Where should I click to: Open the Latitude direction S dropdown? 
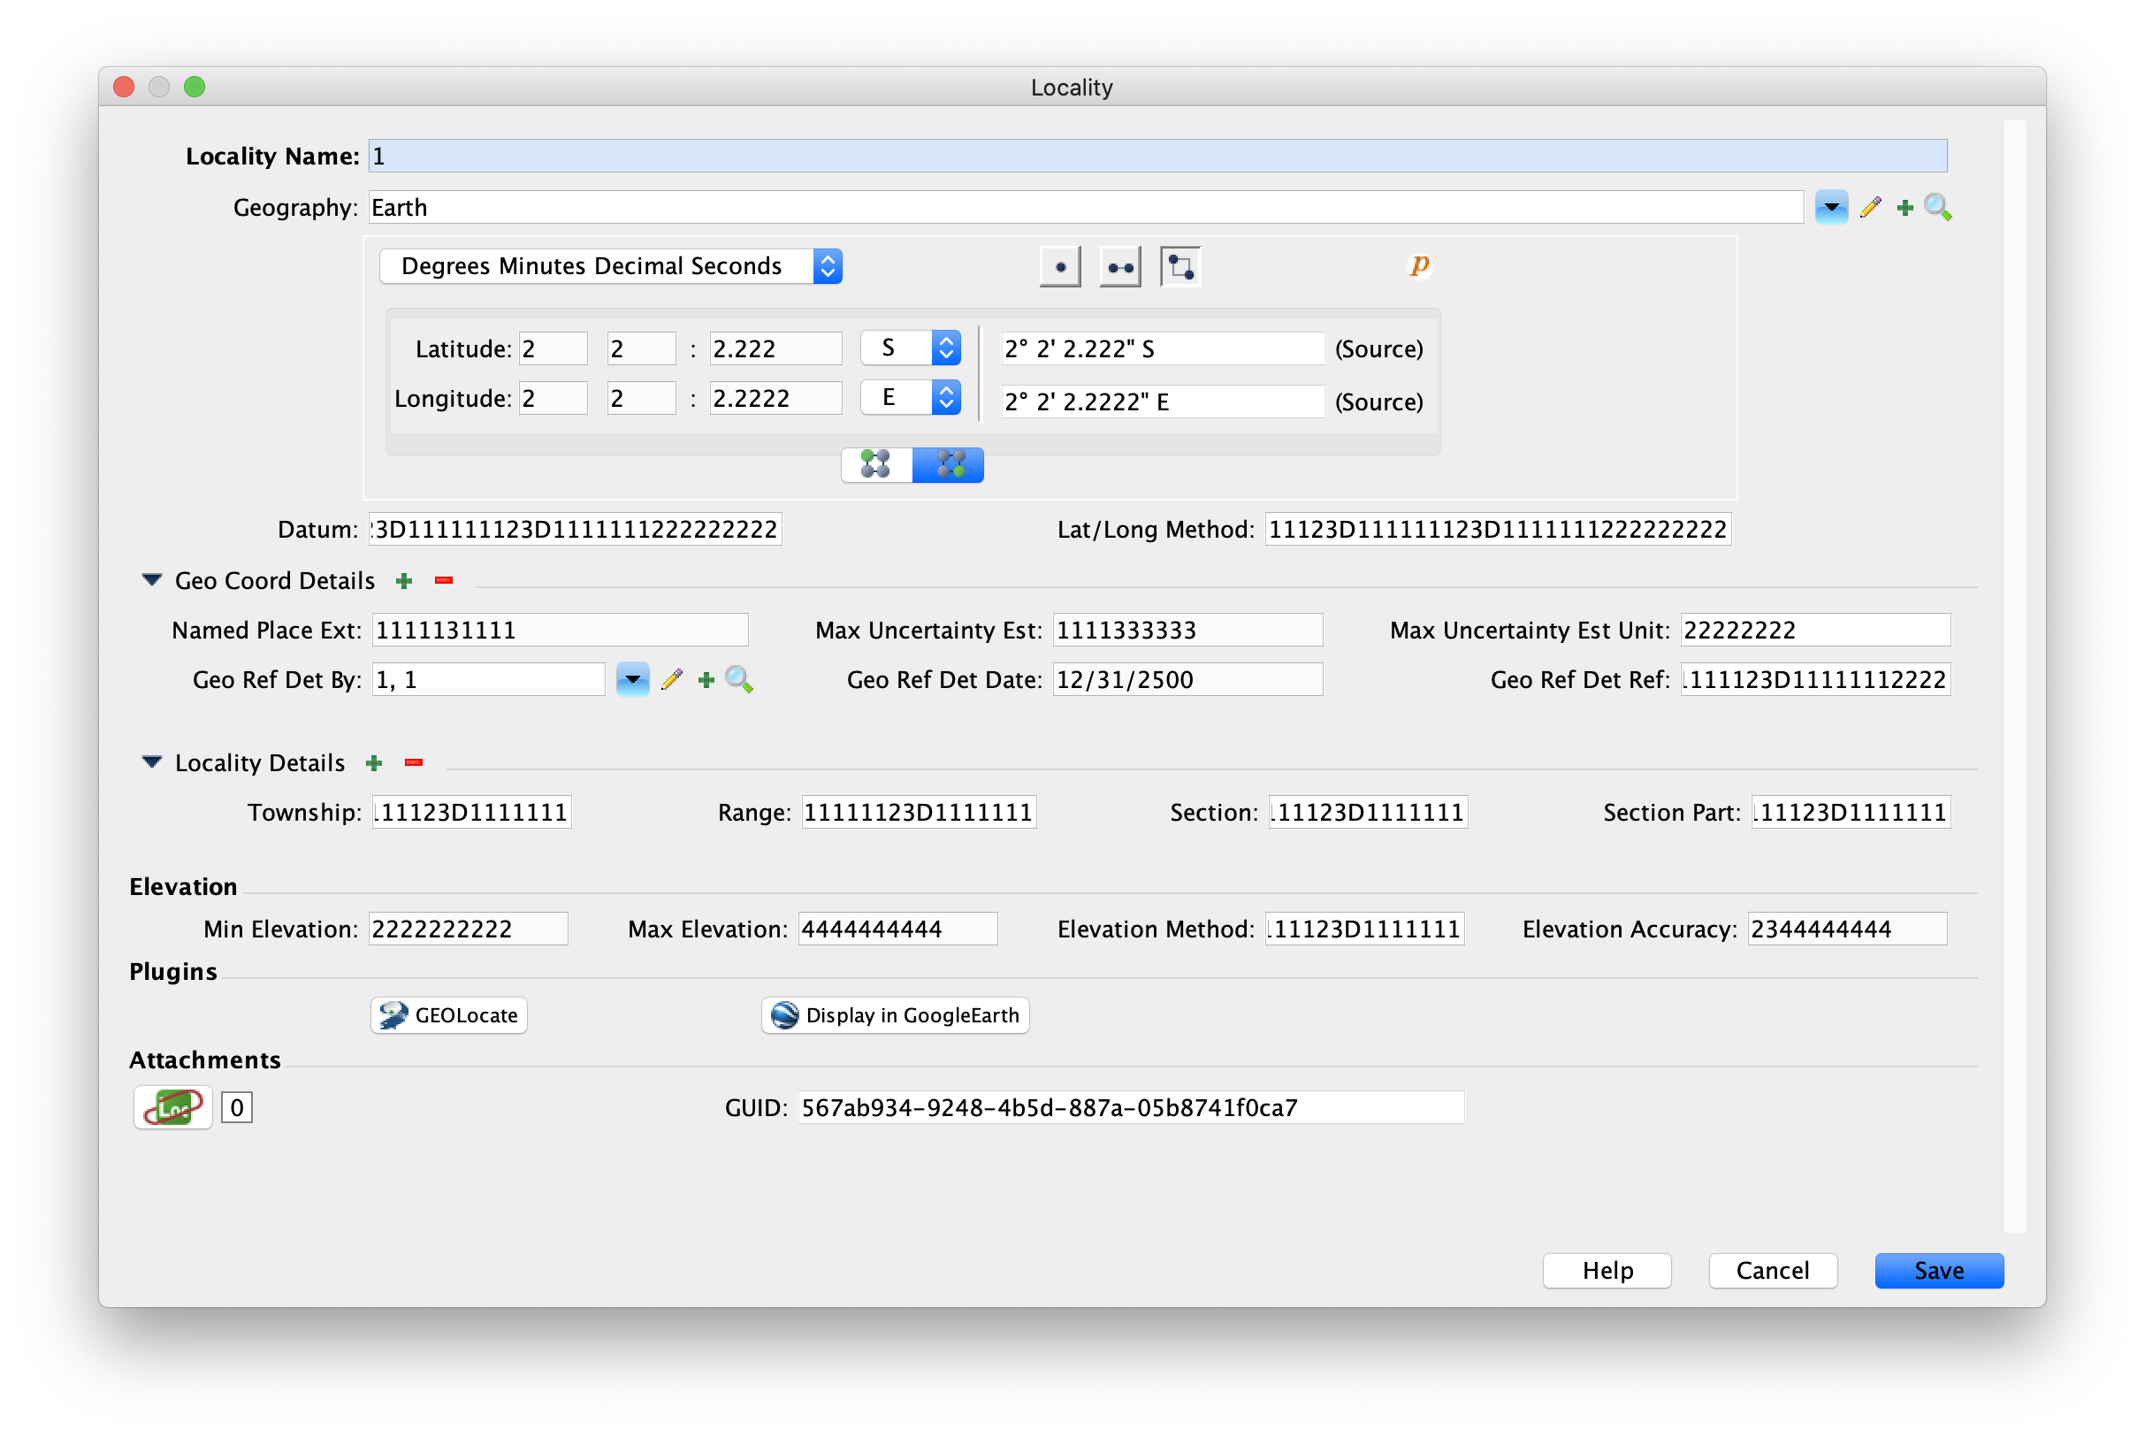pos(910,348)
